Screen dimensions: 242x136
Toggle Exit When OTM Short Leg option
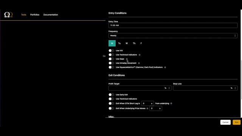[111, 104]
